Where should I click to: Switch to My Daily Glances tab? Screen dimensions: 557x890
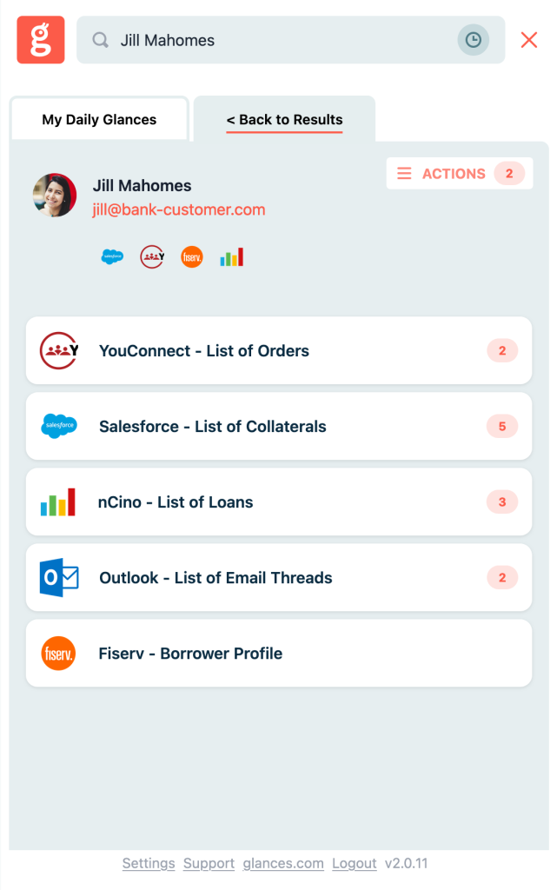click(x=99, y=119)
